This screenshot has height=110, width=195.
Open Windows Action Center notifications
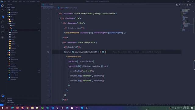pyautogui.click(x=192, y=108)
